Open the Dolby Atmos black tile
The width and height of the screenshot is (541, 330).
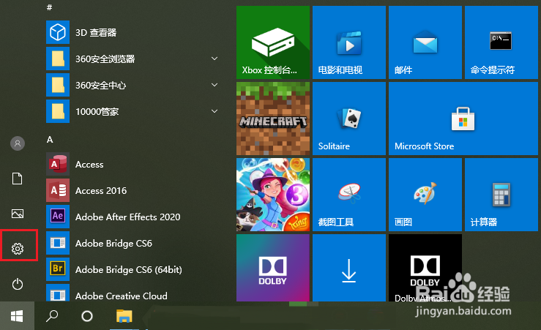pyautogui.click(x=425, y=268)
